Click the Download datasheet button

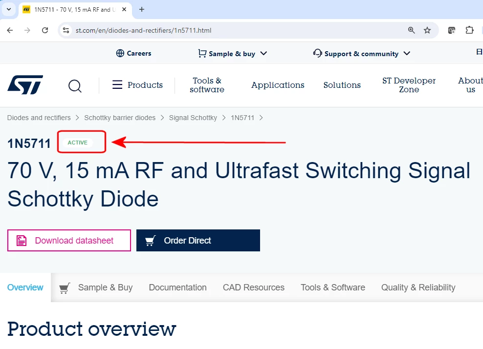click(x=69, y=241)
